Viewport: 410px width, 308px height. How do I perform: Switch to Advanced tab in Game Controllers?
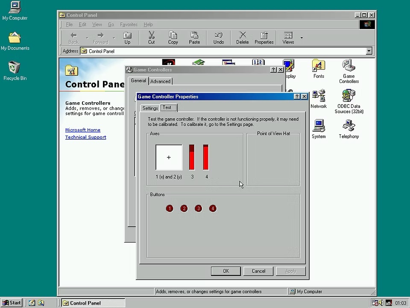pos(160,81)
